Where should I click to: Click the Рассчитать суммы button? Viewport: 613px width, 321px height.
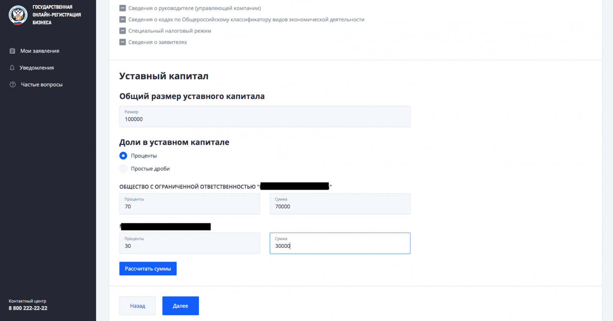pos(148,269)
